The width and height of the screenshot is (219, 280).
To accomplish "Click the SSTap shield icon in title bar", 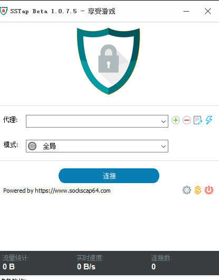I will [x=4, y=11].
